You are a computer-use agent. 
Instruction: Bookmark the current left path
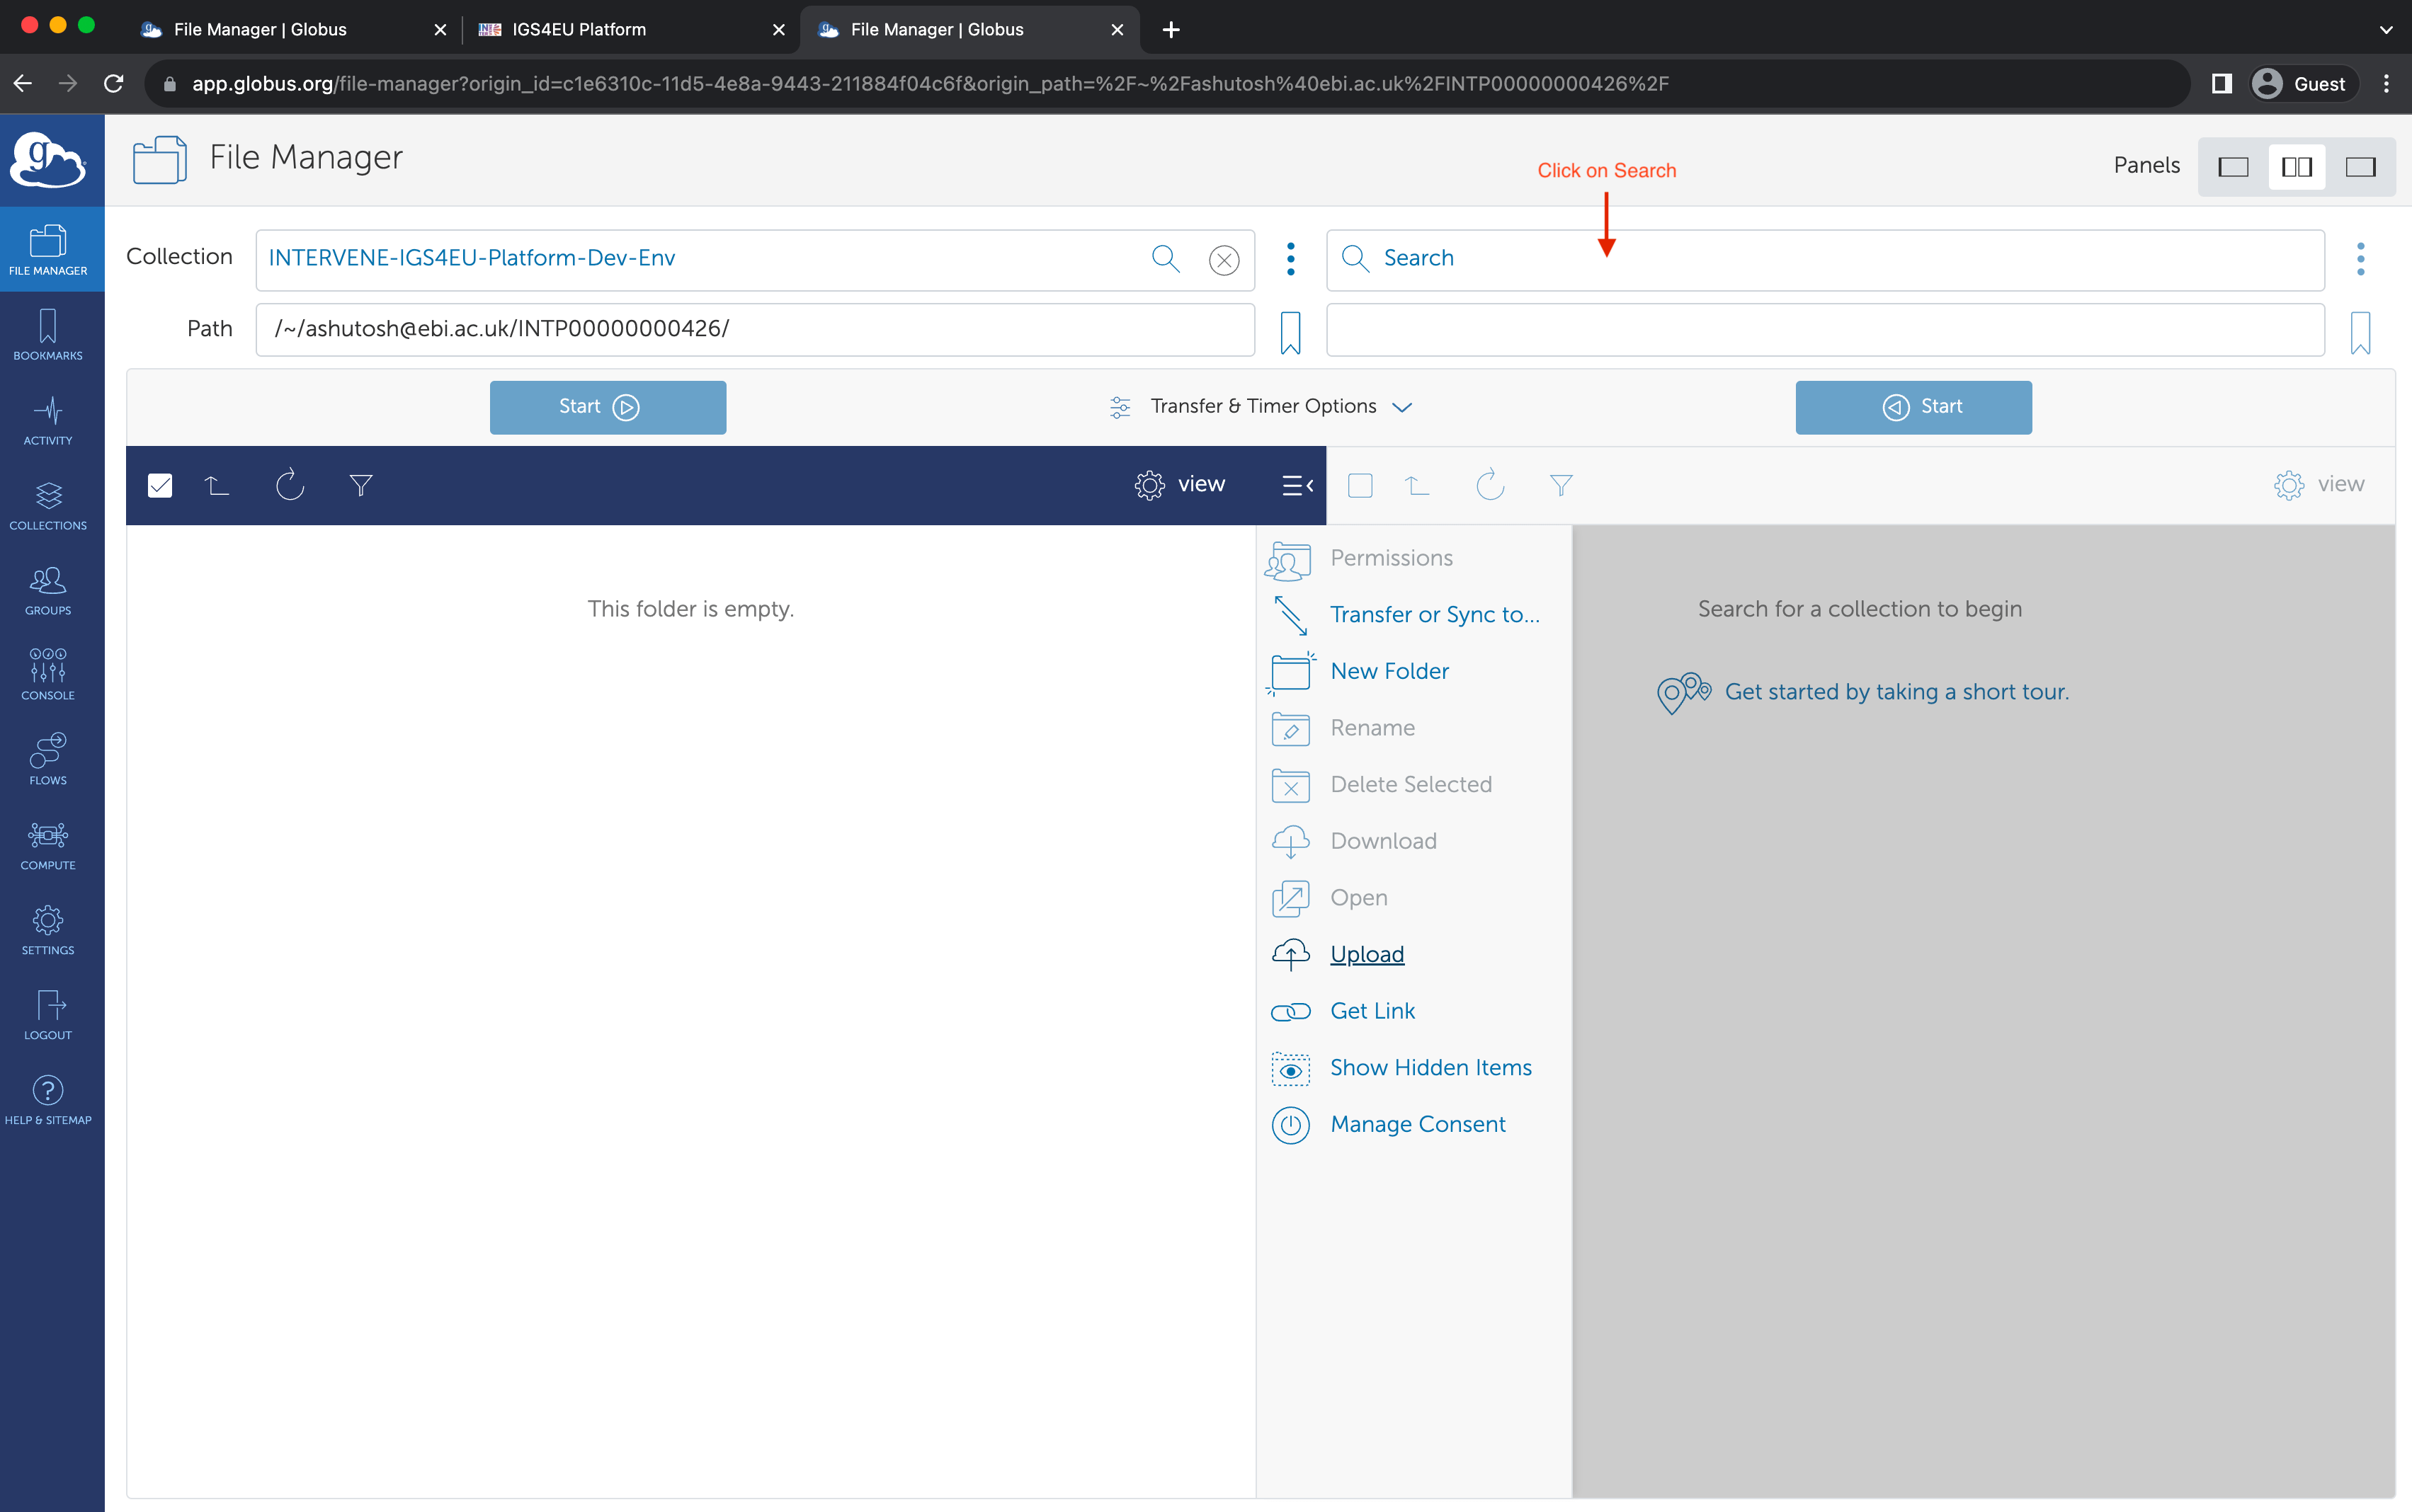[1290, 332]
